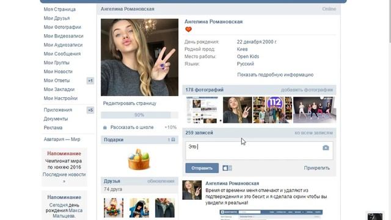This screenshot has height=220, width=391.
Task: Open Документы
Action: click(x=56, y=119)
